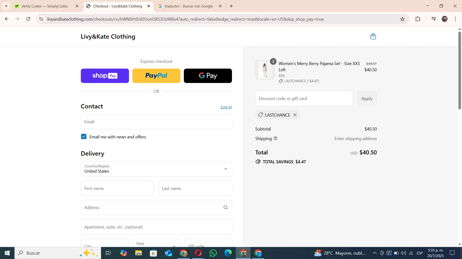Open weather widget showing 28°C
The image size is (462, 259).
(x=339, y=253)
